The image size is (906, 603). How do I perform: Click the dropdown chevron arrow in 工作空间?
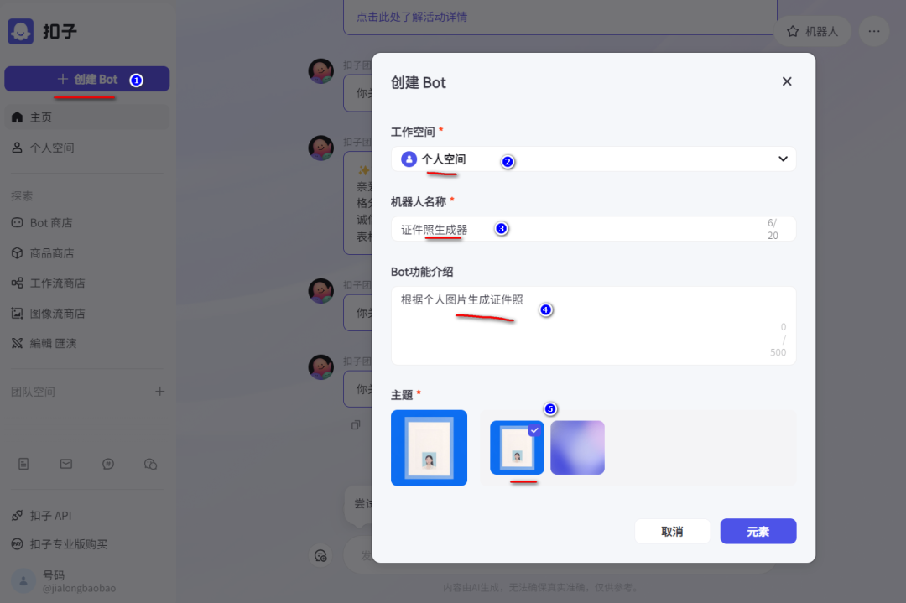(783, 159)
